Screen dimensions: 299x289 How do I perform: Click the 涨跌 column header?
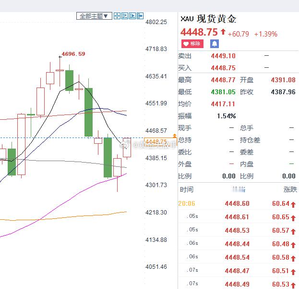290,189
